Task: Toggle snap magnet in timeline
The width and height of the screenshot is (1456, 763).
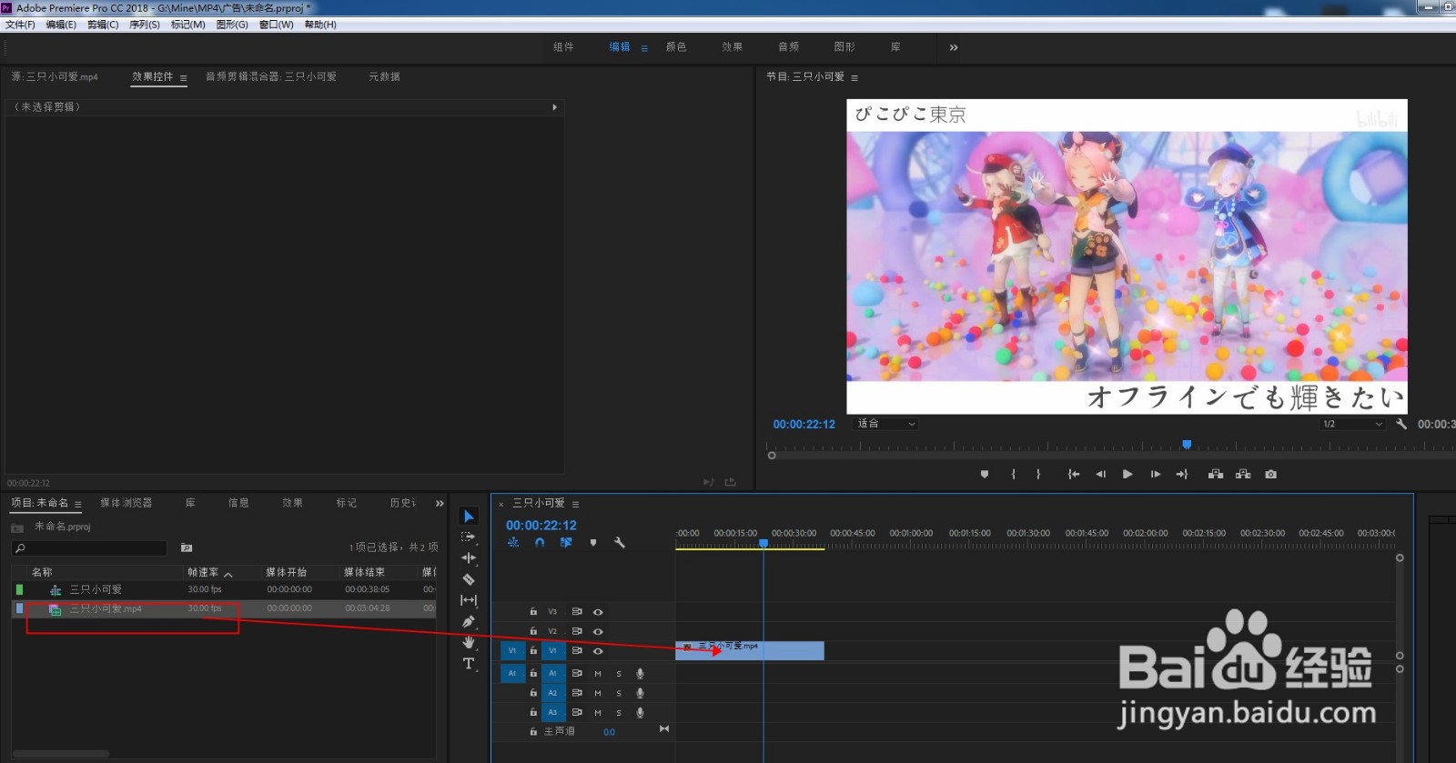Action: (540, 543)
